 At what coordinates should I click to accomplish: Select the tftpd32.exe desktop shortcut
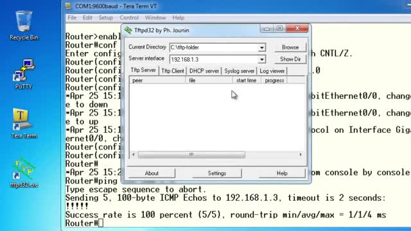[24, 173]
